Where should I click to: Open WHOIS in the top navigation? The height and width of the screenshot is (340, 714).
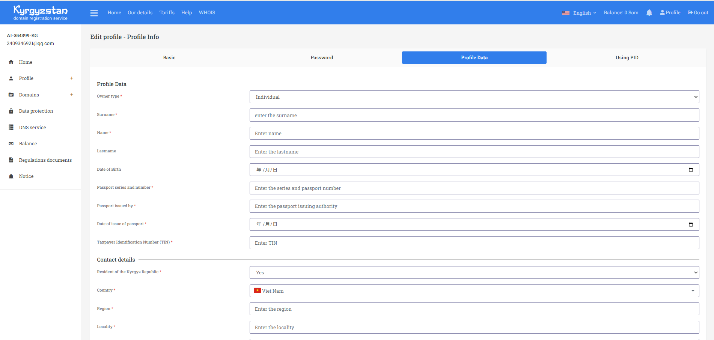click(x=207, y=13)
